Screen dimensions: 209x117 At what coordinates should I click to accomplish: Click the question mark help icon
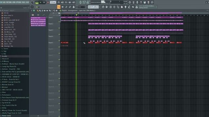point(141,2)
